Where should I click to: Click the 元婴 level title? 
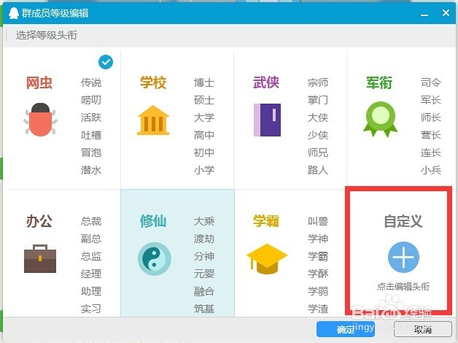point(204,274)
